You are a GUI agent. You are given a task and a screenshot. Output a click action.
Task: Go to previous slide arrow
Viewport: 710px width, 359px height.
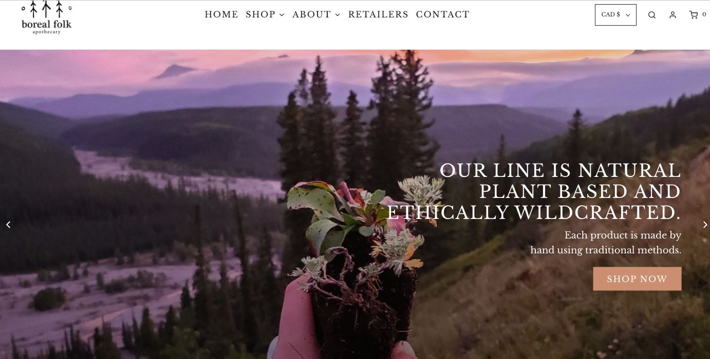8,225
